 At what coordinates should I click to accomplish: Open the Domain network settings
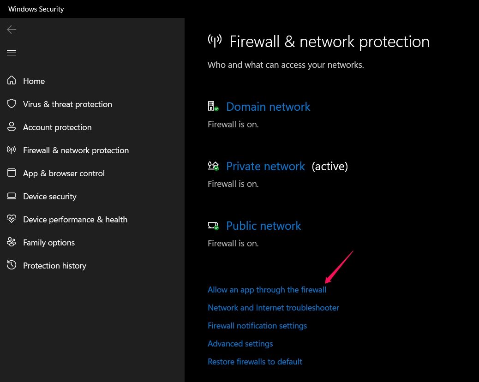pyautogui.click(x=268, y=107)
